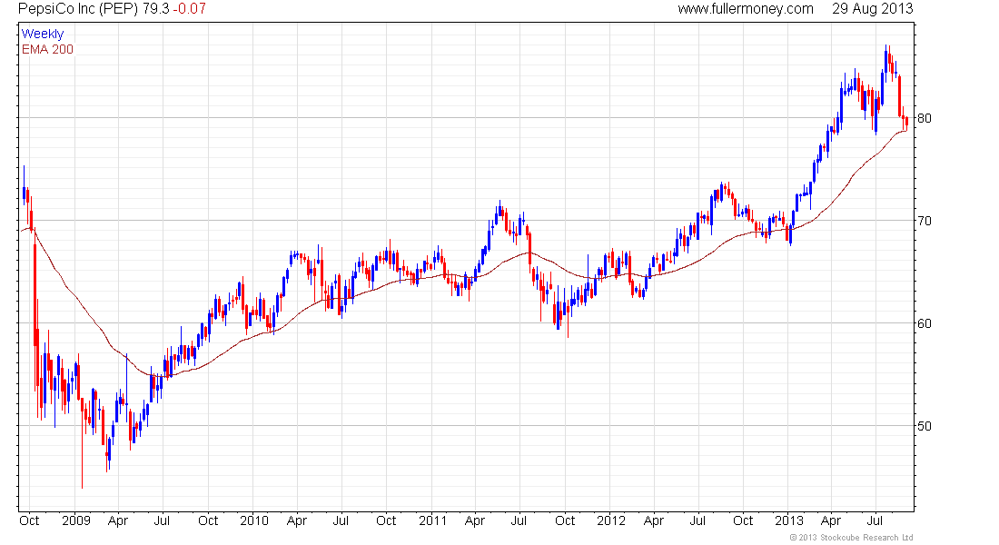Image resolution: width=999 pixels, height=545 pixels.
Task: Click the 2009 year axis label
Action: click(x=75, y=520)
